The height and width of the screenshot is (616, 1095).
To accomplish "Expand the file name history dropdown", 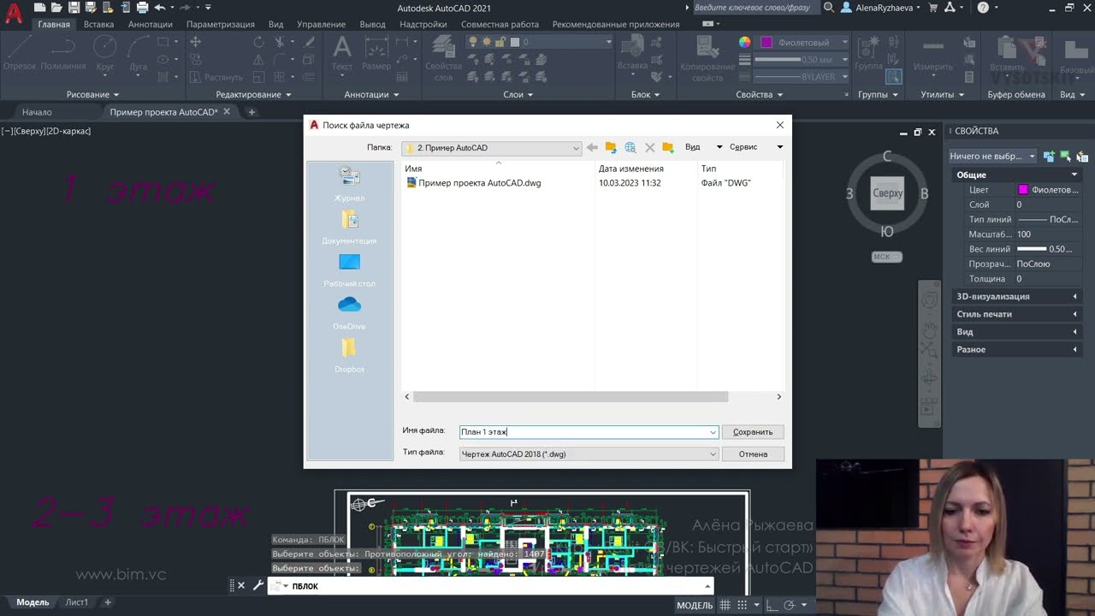I will pos(713,432).
